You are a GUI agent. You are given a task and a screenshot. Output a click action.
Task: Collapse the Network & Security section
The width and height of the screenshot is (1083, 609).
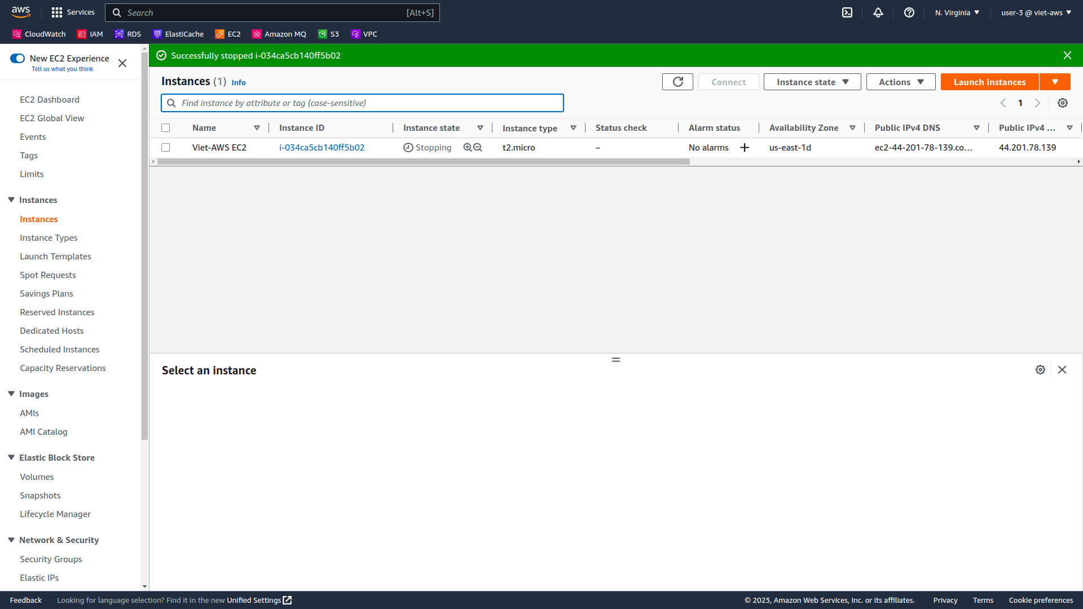11,540
